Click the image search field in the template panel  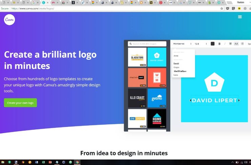(x=147, y=44)
